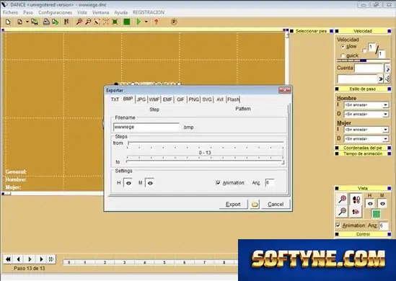Open Hombre I step style dropdown
The width and height of the screenshot is (396, 281).
pyautogui.click(x=366, y=105)
